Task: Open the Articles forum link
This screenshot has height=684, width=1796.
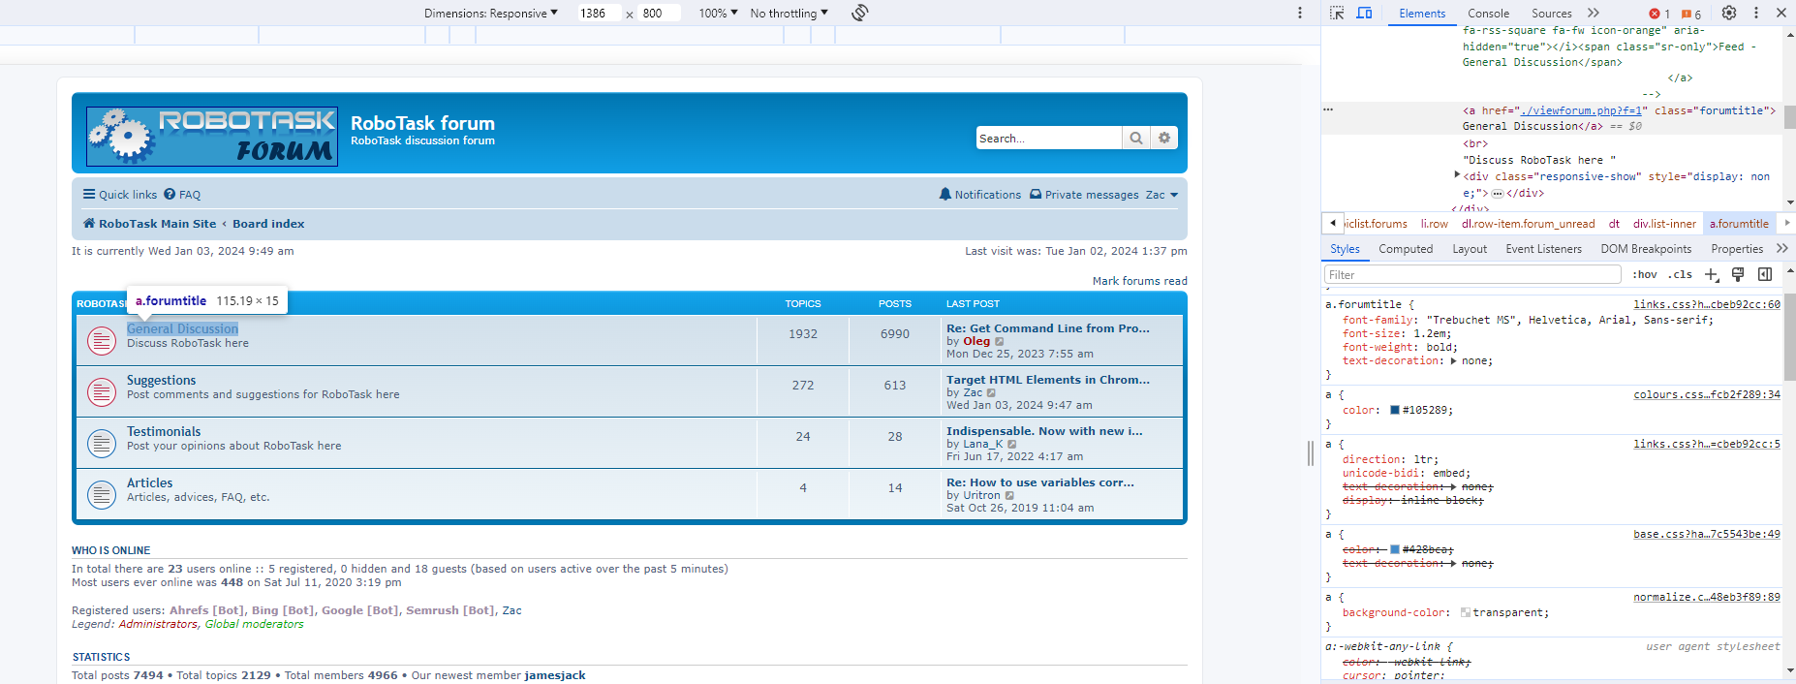Action: 150,483
